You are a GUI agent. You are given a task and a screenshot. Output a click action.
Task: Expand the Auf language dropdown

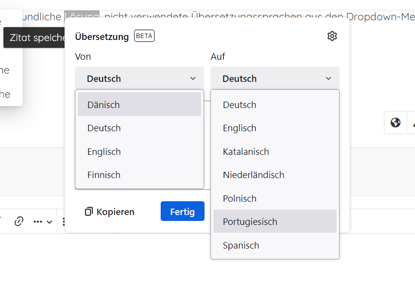pos(275,78)
